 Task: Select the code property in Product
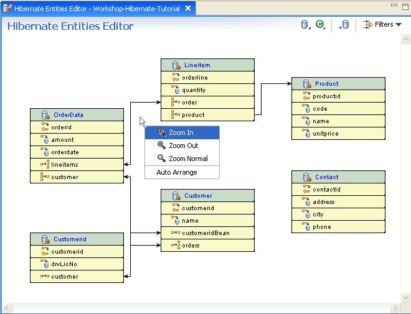(x=338, y=109)
